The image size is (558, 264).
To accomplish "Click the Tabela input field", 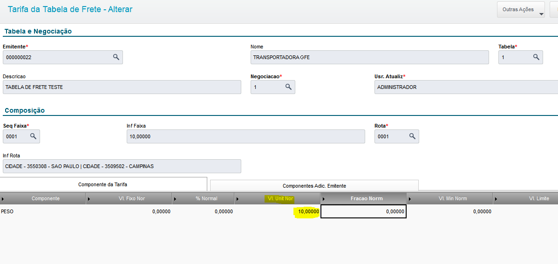I will pos(521,57).
